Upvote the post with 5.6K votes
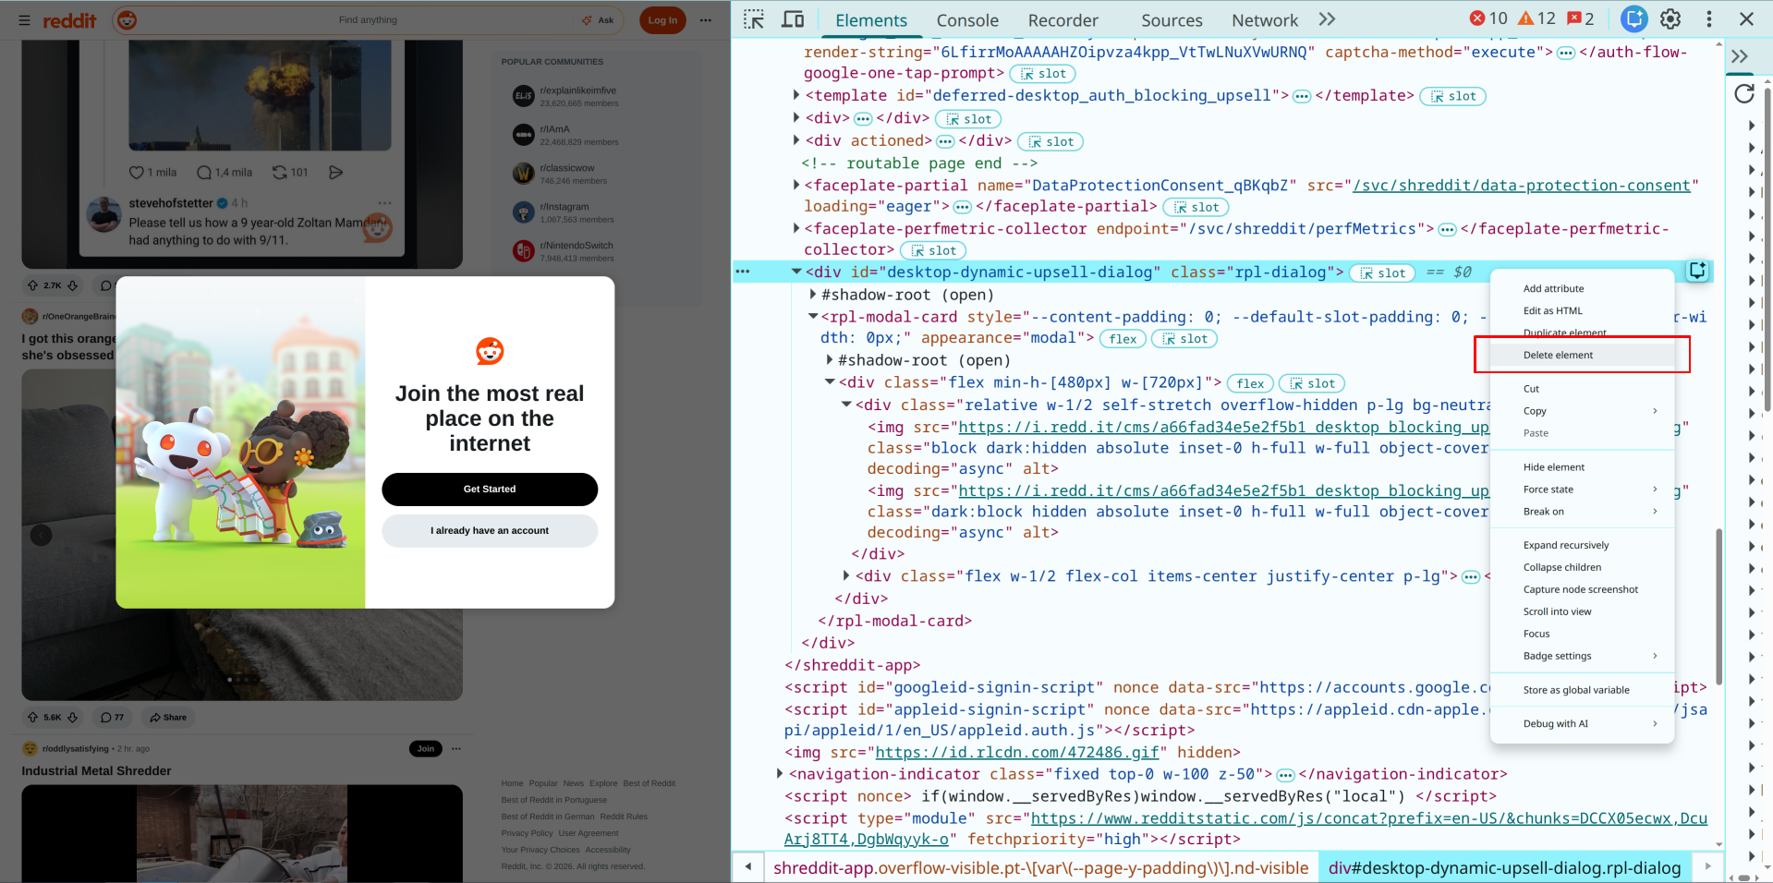The width and height of the screenshot is (1773, 883). (33, 717)
